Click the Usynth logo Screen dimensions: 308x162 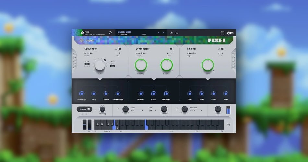tap(87, 40)
